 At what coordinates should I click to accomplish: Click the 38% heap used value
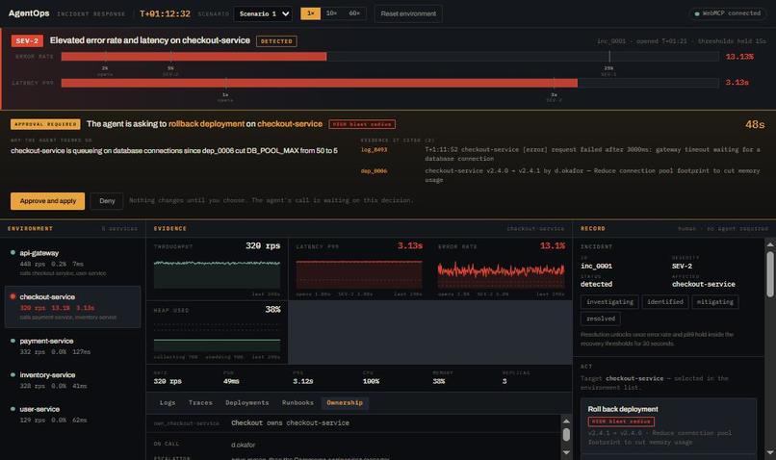[x=272, y=309]
